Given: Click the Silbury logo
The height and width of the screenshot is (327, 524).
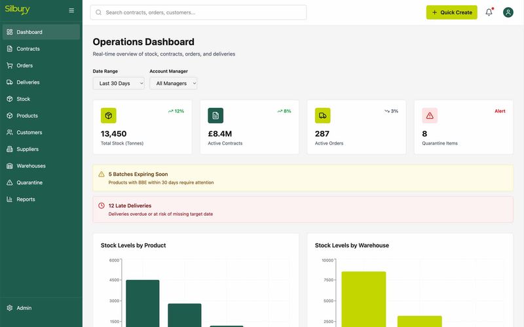Looking at the screenshot, I should (x=18, y=10).
